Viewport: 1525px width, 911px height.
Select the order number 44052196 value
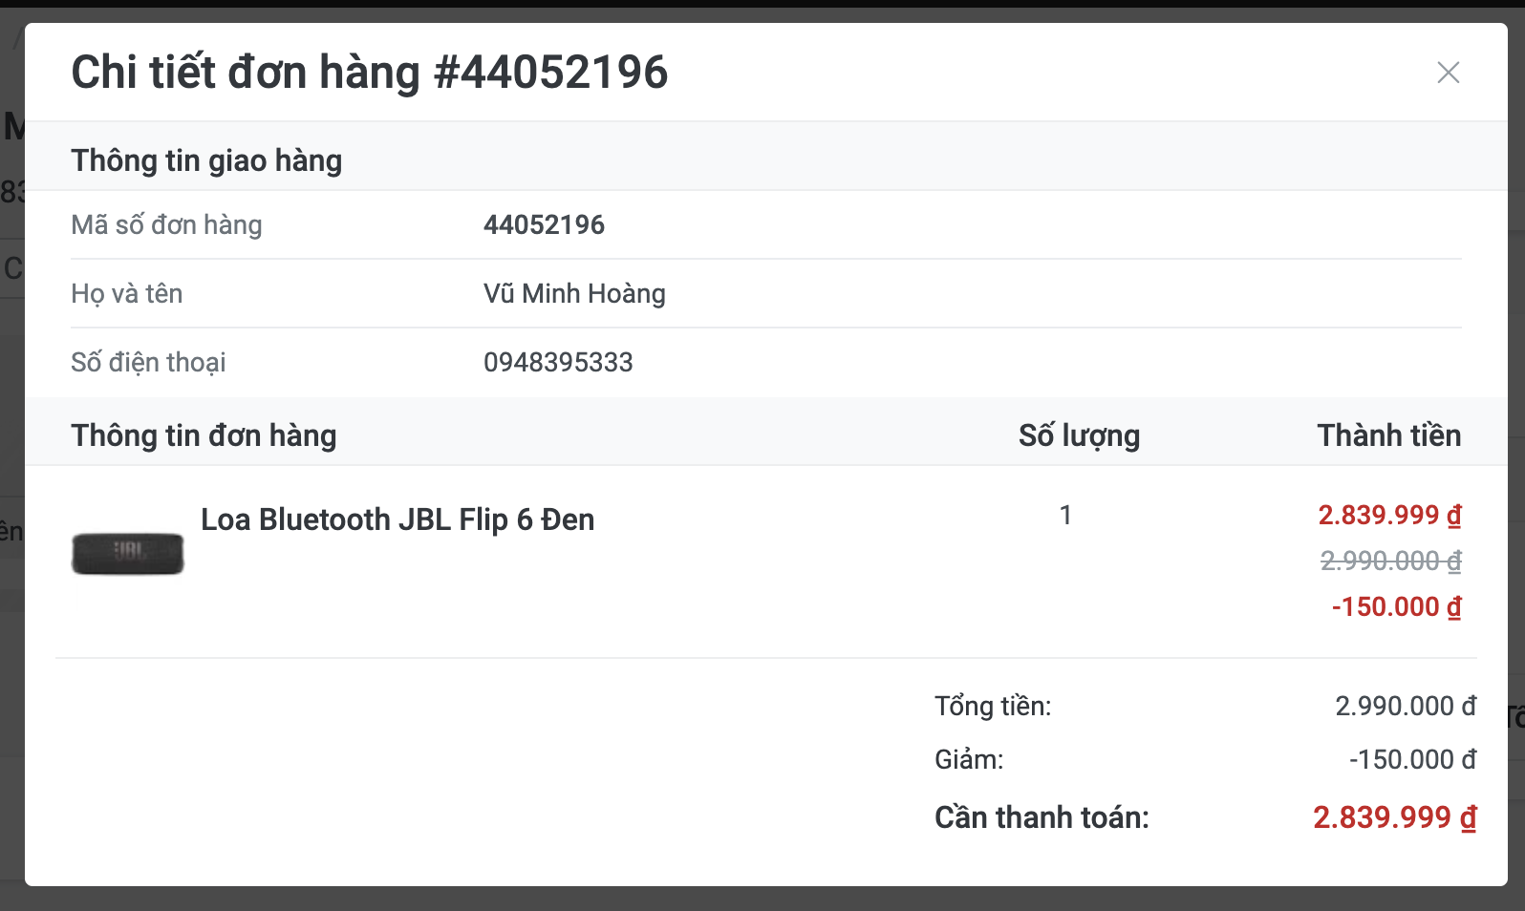pos(544,225)
